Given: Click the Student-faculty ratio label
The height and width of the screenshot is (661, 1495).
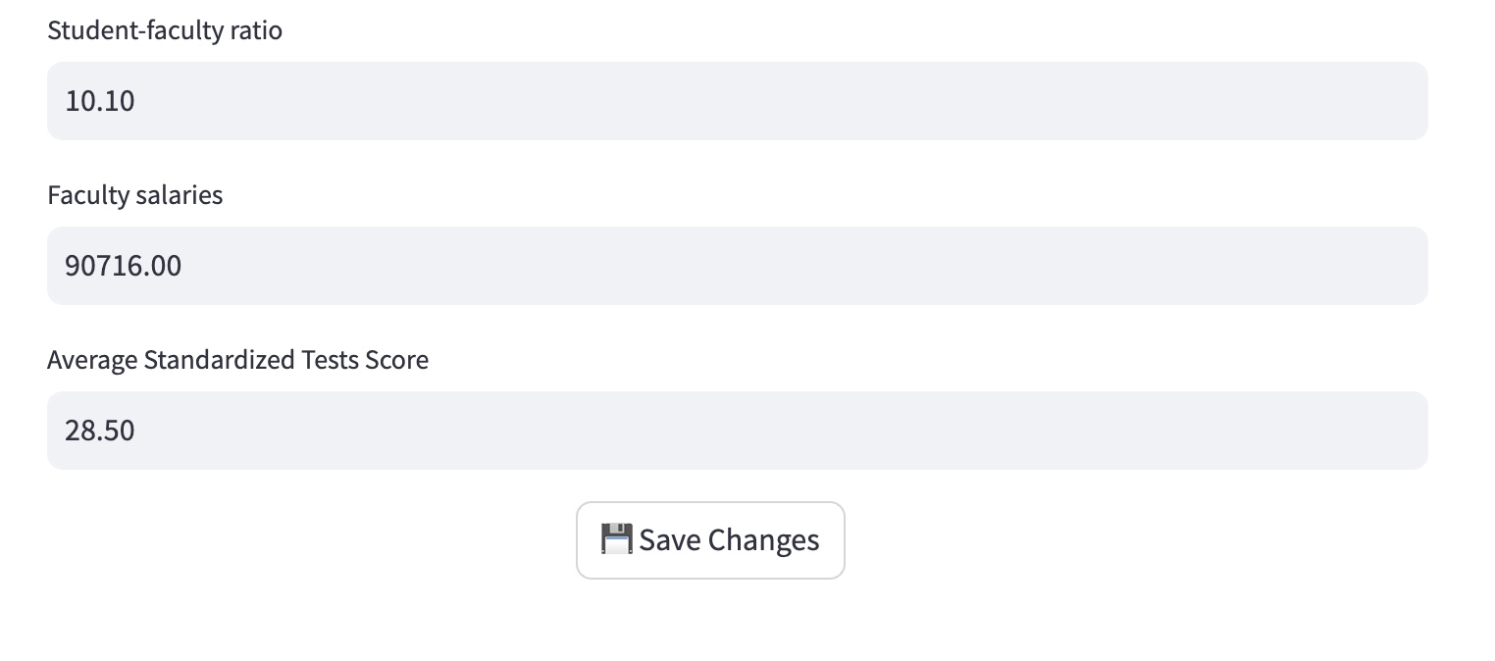Looking at the screenshot, I should 165,30.
